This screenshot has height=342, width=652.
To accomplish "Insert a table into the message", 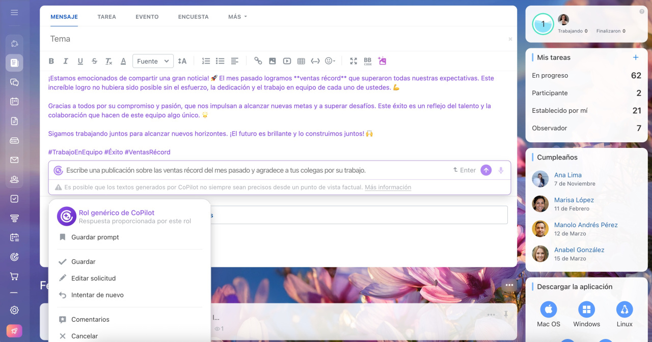I will (x=301, y=61).
